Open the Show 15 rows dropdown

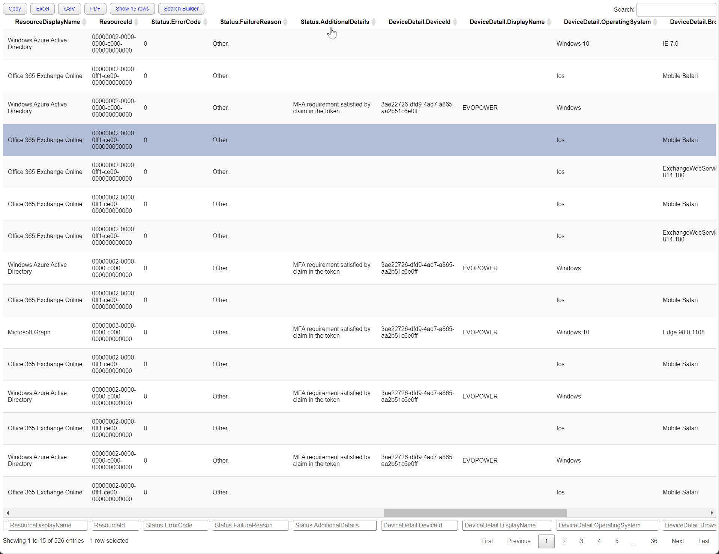132,9
